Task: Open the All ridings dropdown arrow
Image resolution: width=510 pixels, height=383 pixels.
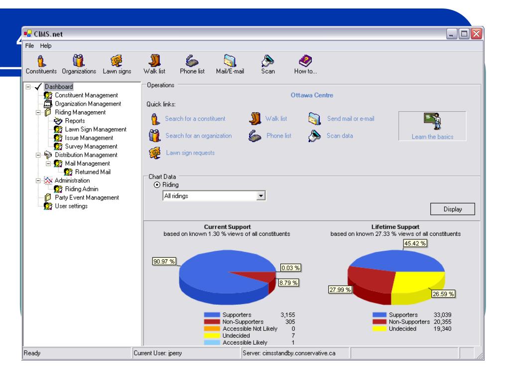Action: pos(260,195)
